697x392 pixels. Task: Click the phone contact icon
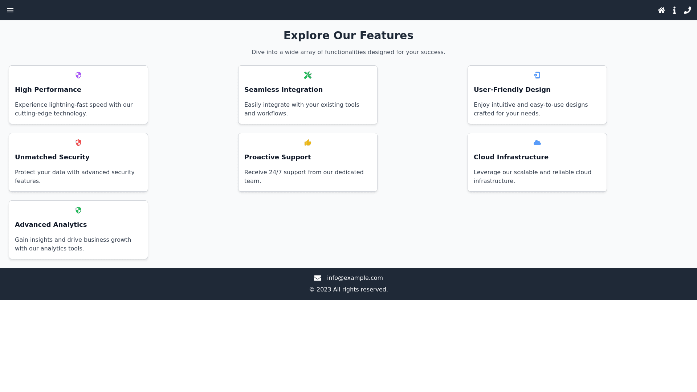click(x=687, y=10)
